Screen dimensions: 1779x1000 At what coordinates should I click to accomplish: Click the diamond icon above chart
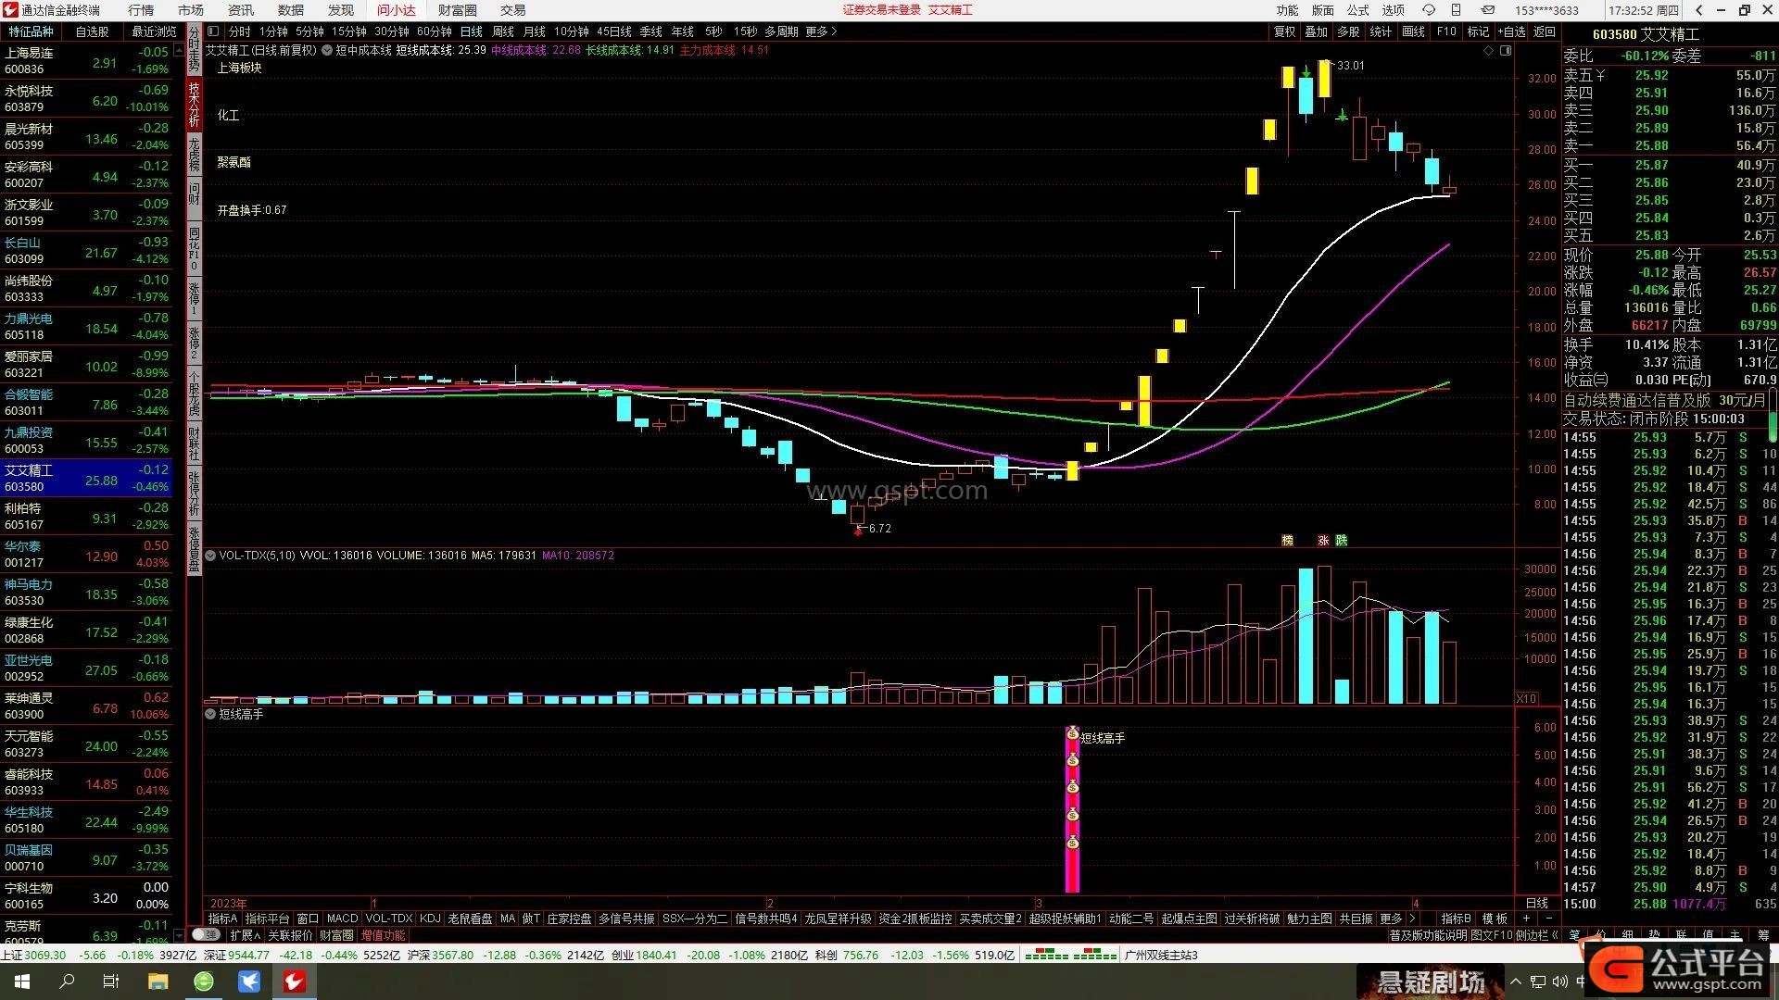pos(1489,50)
